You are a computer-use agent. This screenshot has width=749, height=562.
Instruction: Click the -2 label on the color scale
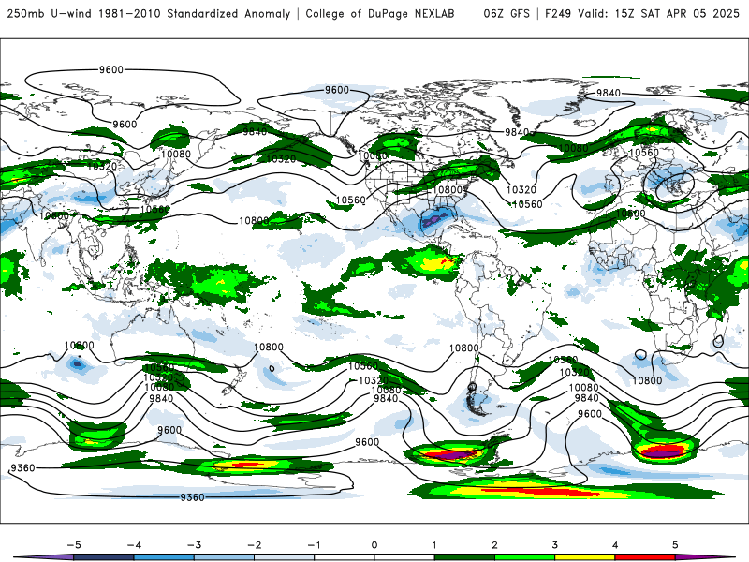[254, 545]
